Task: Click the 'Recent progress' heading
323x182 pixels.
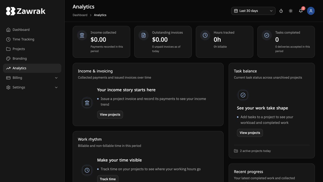Action: click(x=249, y=172)
